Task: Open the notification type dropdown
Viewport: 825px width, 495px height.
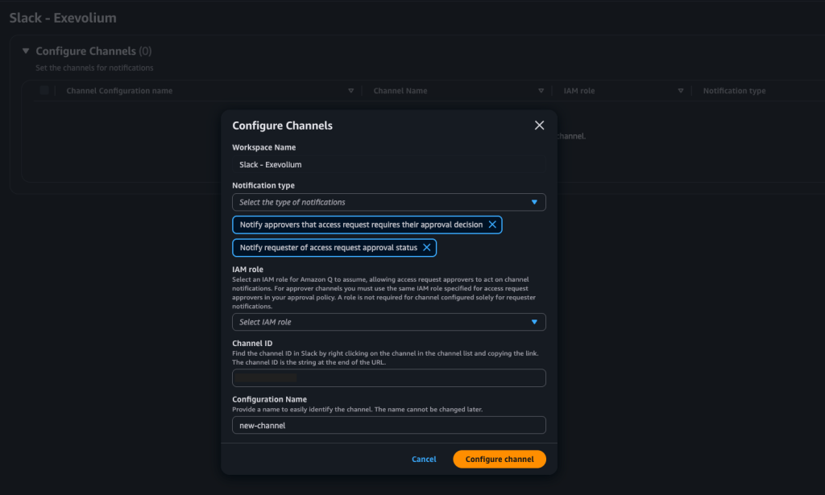Action: tap(388, 202)
